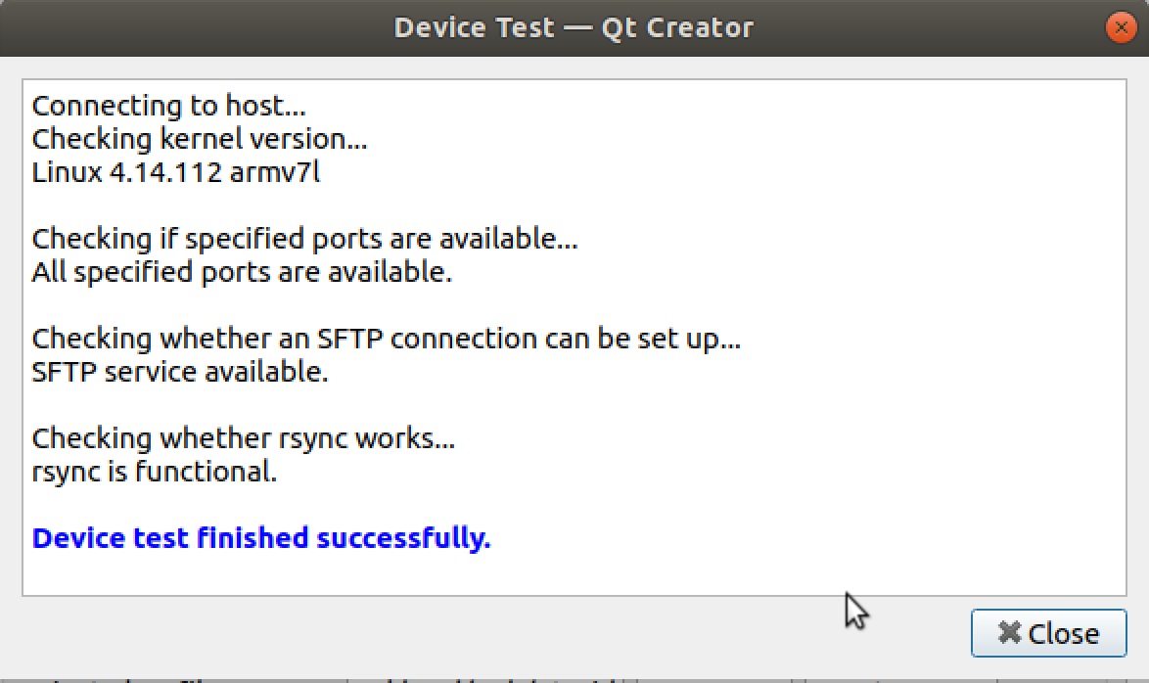Viewport: 1149px width, 683px height.
Task: Click the 'rsync is functional.' line
Action: (154, 472)
